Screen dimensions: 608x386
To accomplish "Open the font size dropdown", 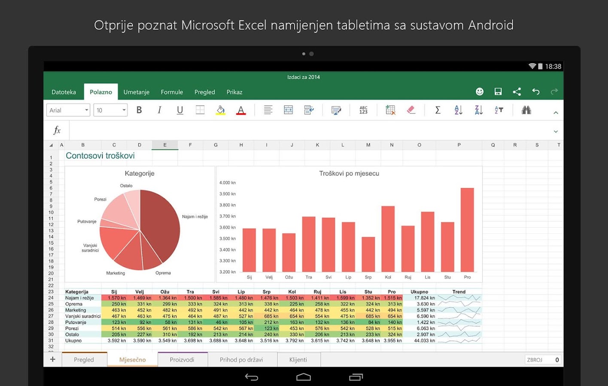I will click(110, 110).
